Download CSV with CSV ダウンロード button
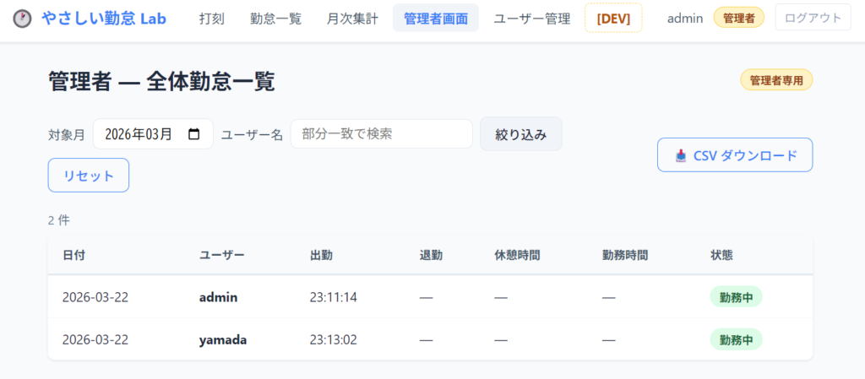Screen dimensions: 865x379 735,155
